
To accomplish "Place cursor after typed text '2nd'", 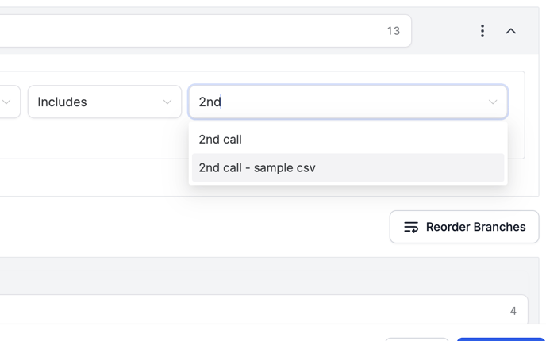I will click(222, 102).
